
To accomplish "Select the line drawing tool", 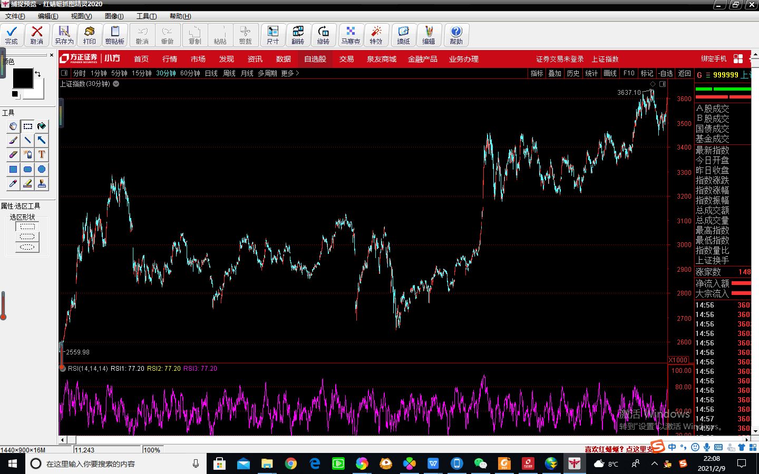I will point(27,140).
